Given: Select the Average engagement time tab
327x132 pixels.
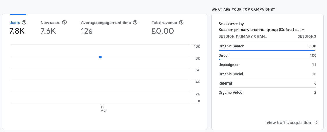Looking at the screenshot, I should click(109, 27).
